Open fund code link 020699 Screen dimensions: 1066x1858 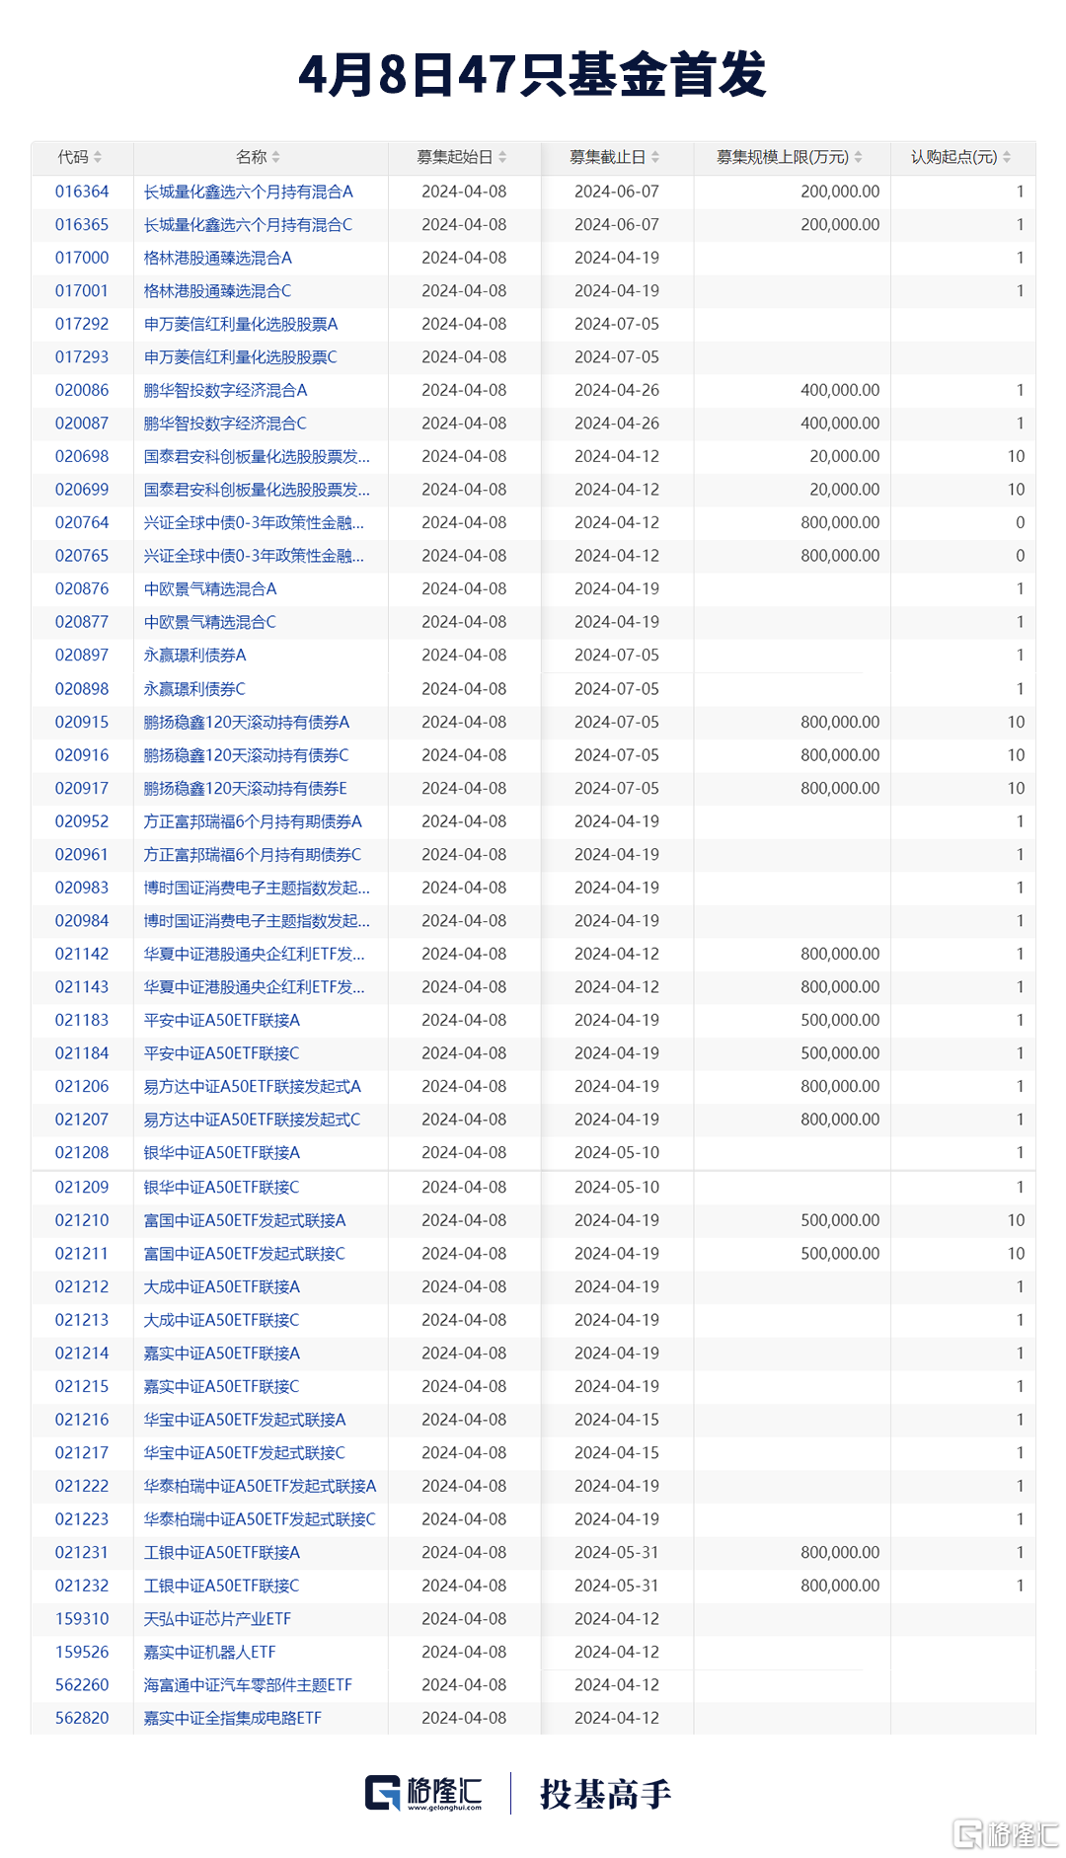coord(82,490)
